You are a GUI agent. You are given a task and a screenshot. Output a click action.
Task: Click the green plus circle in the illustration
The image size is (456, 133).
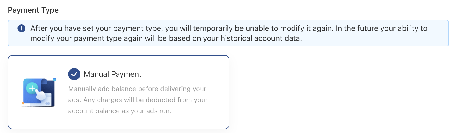tap(32, 88)
